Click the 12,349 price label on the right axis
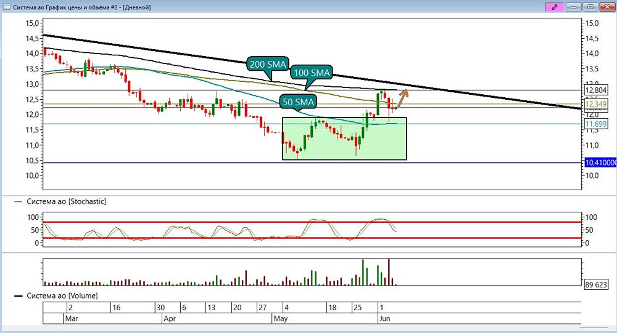Screen dimensions: 617x333 [x=596, y=104]
